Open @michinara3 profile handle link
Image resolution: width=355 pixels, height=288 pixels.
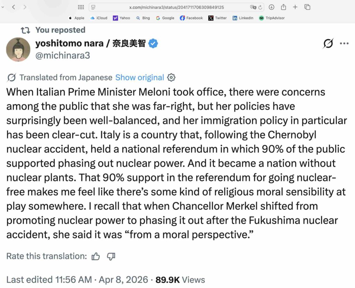click(x=63, y=55)
